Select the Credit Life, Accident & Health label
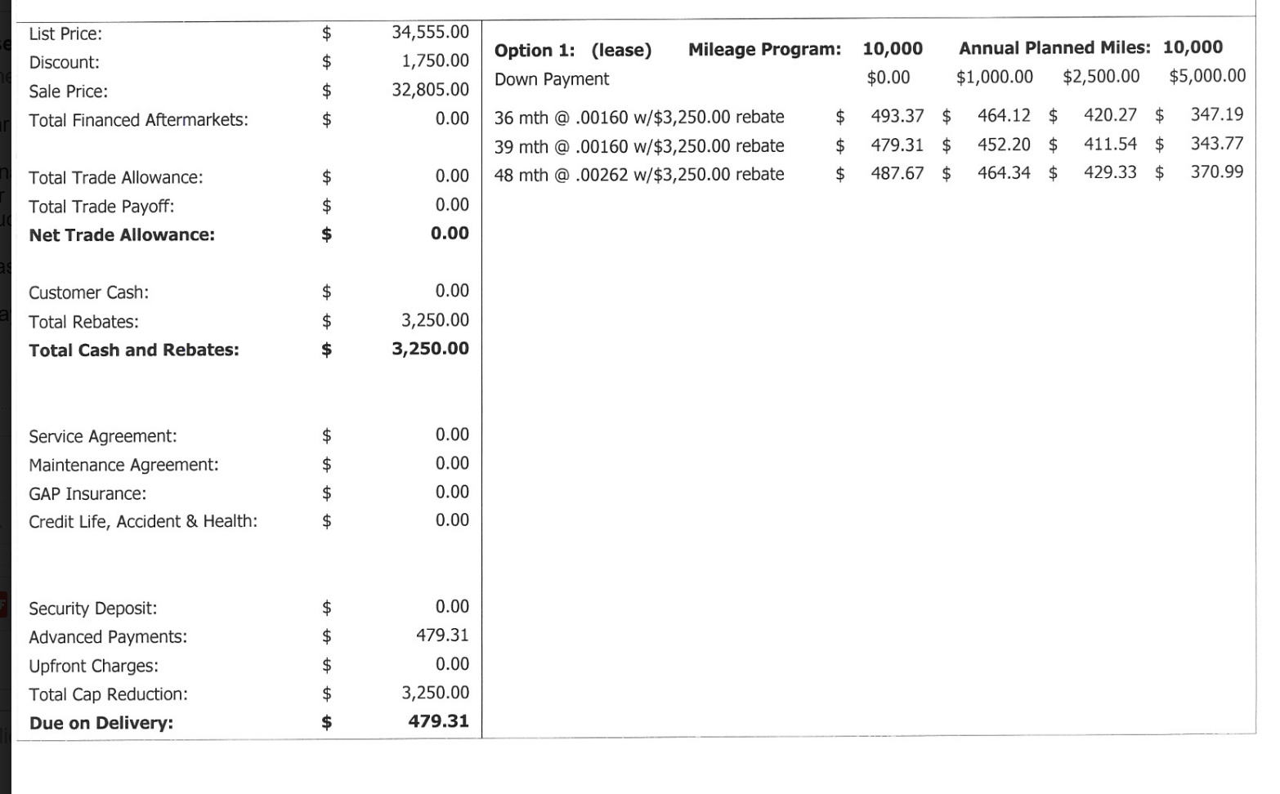The height and width of the screenshot is (794, 1280). pos(143,521)
